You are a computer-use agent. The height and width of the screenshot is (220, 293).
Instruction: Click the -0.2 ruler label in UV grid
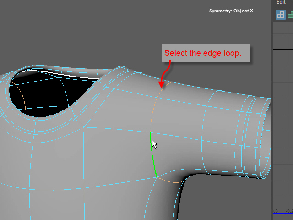(289, 211)
